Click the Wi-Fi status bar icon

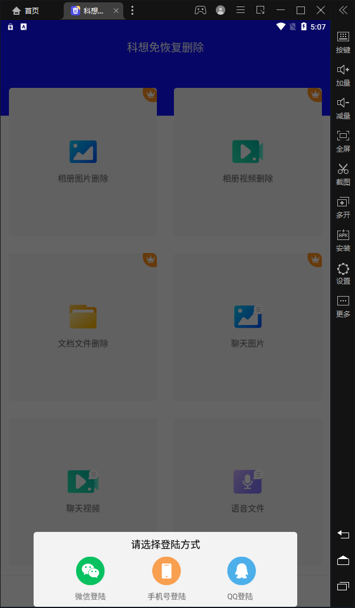pyautogui.click(x=281, y=27)
